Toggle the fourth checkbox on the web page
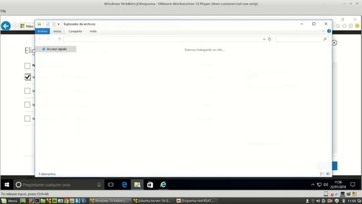Viewport: 362px width, 204px height. (27, 104)
